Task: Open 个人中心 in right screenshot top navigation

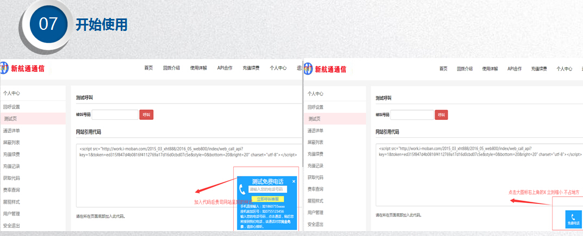Action: (x=565, y=69)
